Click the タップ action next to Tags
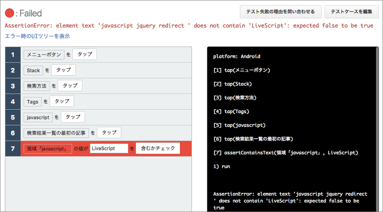 coord(62,102)
